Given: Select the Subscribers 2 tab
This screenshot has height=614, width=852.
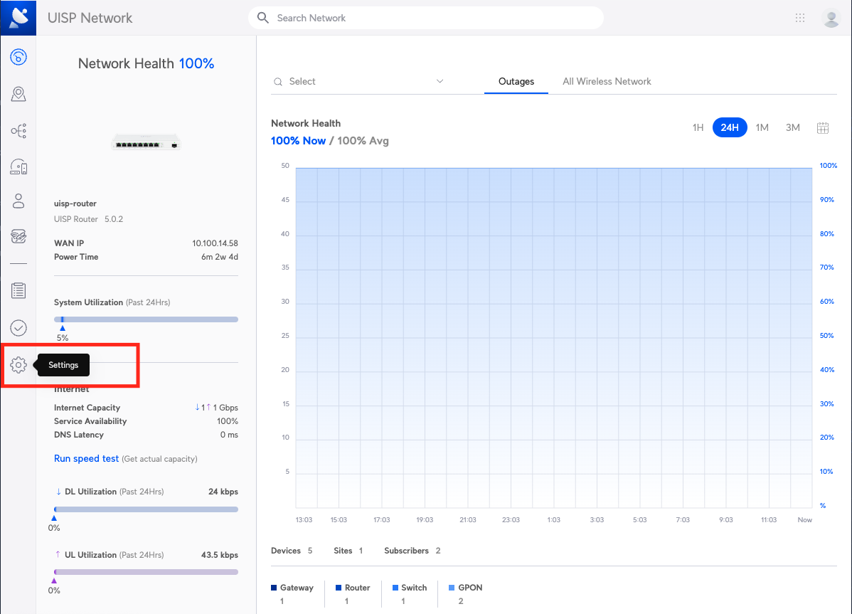Looking at the screenshot, I should (x=412, y=551).
